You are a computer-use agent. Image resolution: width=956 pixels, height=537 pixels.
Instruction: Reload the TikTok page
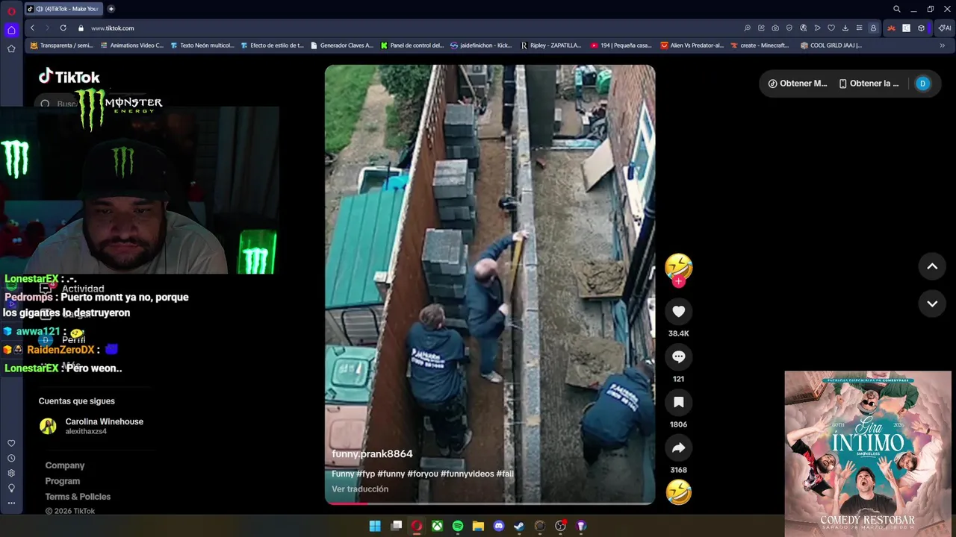[63, 28]
